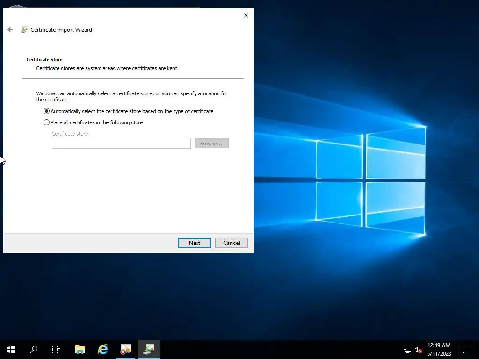479x359 pixels.
Task: Cancel the certificate import wizard
Action: pyautogui.click(x=232, y=243)
